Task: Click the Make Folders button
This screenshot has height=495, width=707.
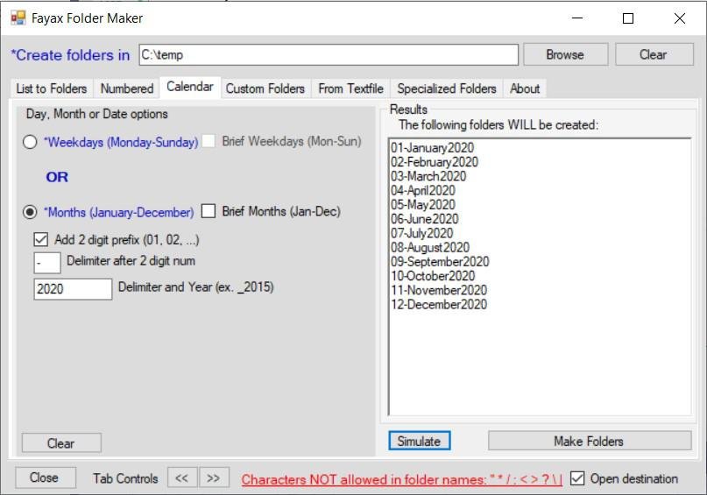Action: pyautogui.click(x=590, y=441)
